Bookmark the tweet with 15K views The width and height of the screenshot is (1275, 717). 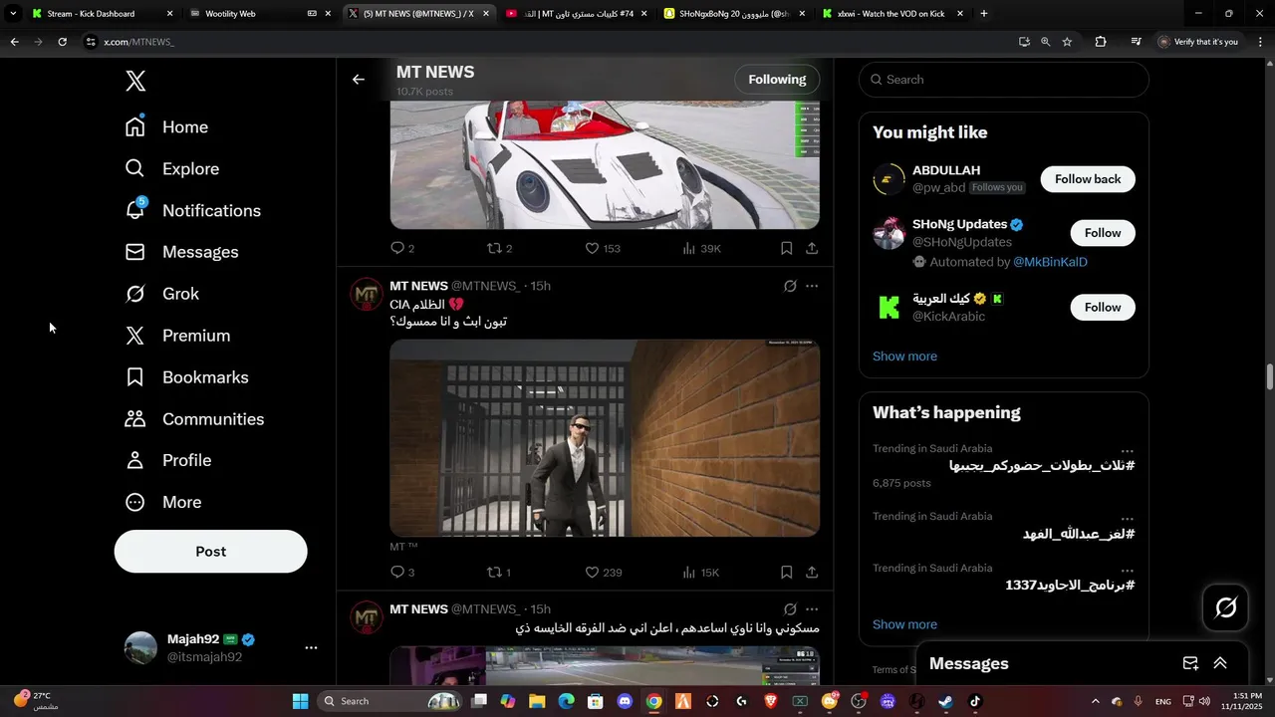[787, 573]
